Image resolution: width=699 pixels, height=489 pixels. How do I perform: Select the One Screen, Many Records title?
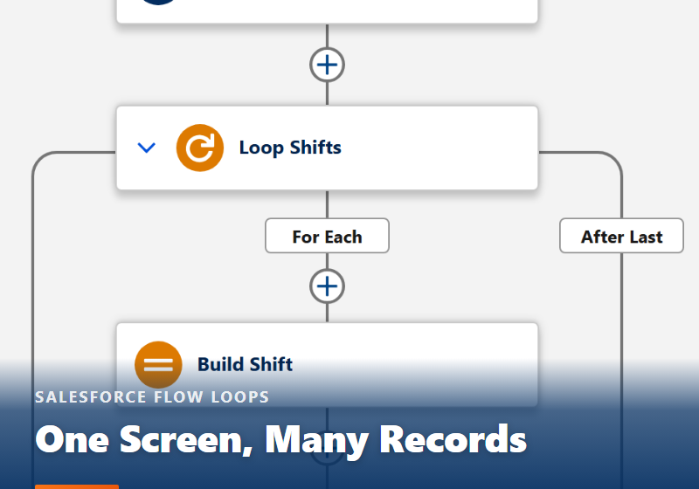point(280,440)
